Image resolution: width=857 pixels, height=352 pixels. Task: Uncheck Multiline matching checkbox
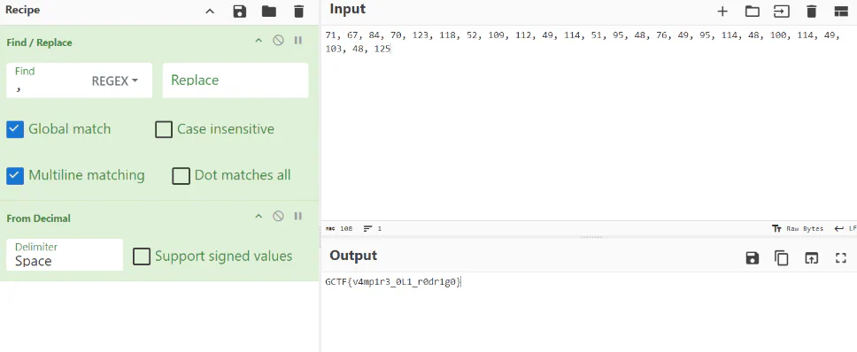coord(15,176)
